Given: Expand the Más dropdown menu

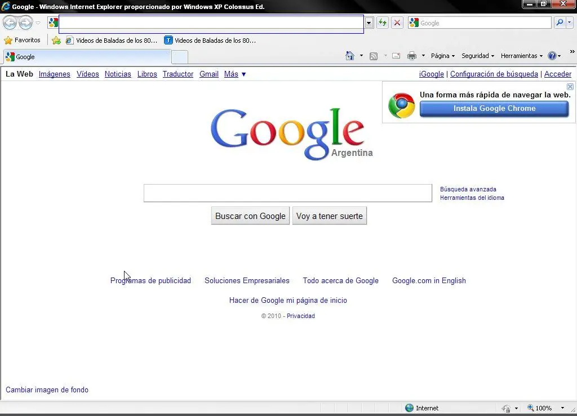Looking at the screenshot, I should [235, 74].
